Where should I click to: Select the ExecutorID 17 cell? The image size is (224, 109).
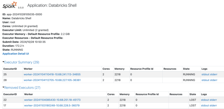[x=13, y=105]
